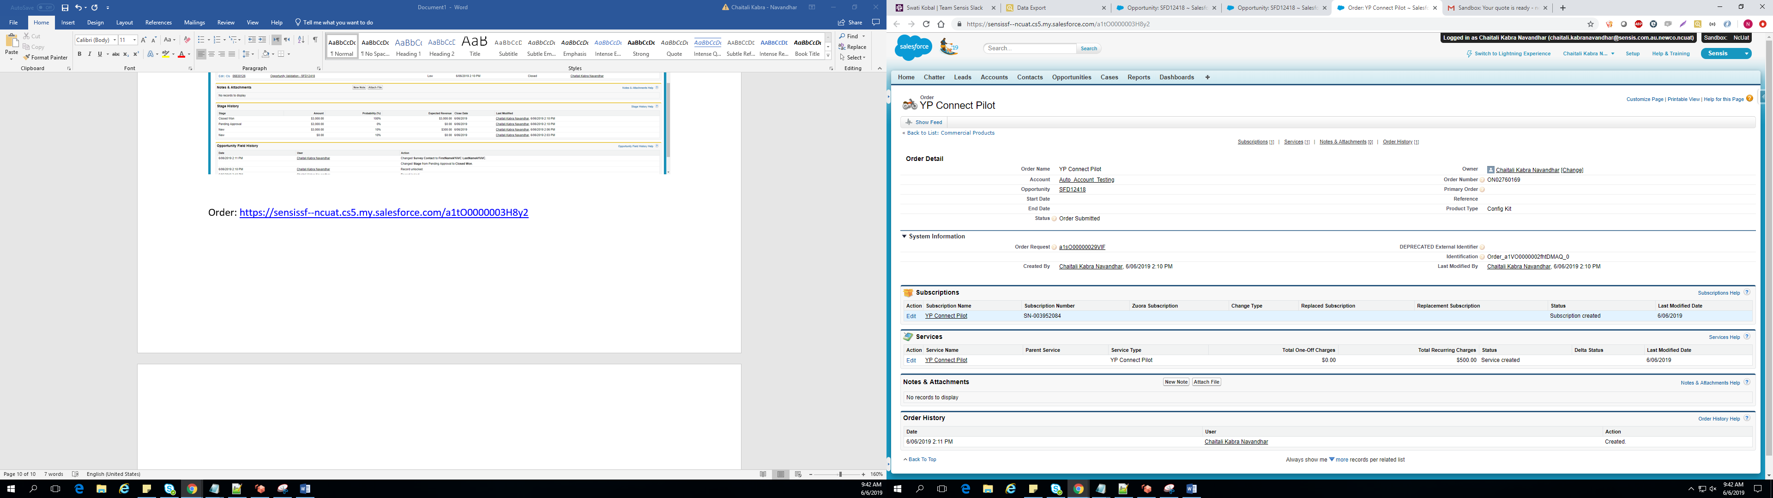Open Adblock Plus extension icon in Chrome
Image resolution: width=1773 pixels, height=498 pixels.
pos(1639,24)
